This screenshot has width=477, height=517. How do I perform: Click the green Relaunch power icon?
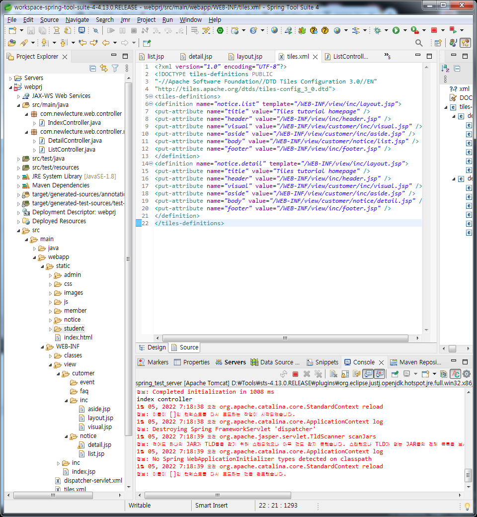[220, 31]
